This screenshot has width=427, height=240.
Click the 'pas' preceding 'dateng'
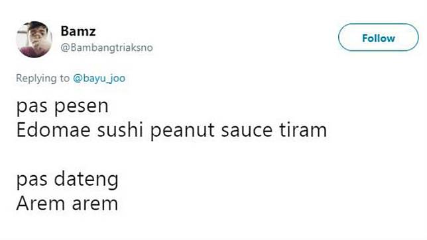click(32, 180)
